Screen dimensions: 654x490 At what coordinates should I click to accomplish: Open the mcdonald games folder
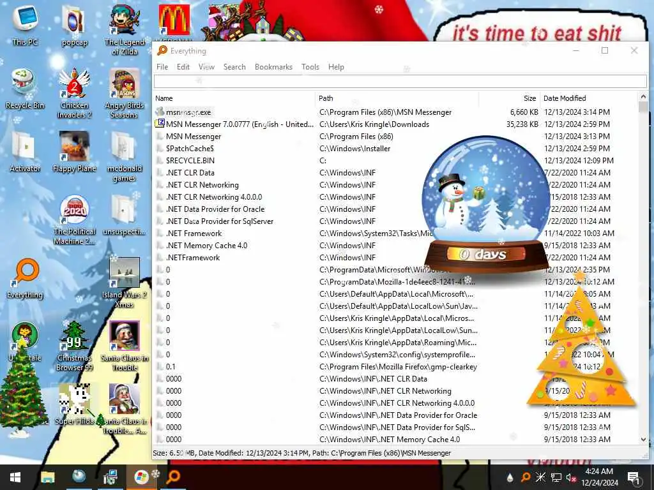125,157
